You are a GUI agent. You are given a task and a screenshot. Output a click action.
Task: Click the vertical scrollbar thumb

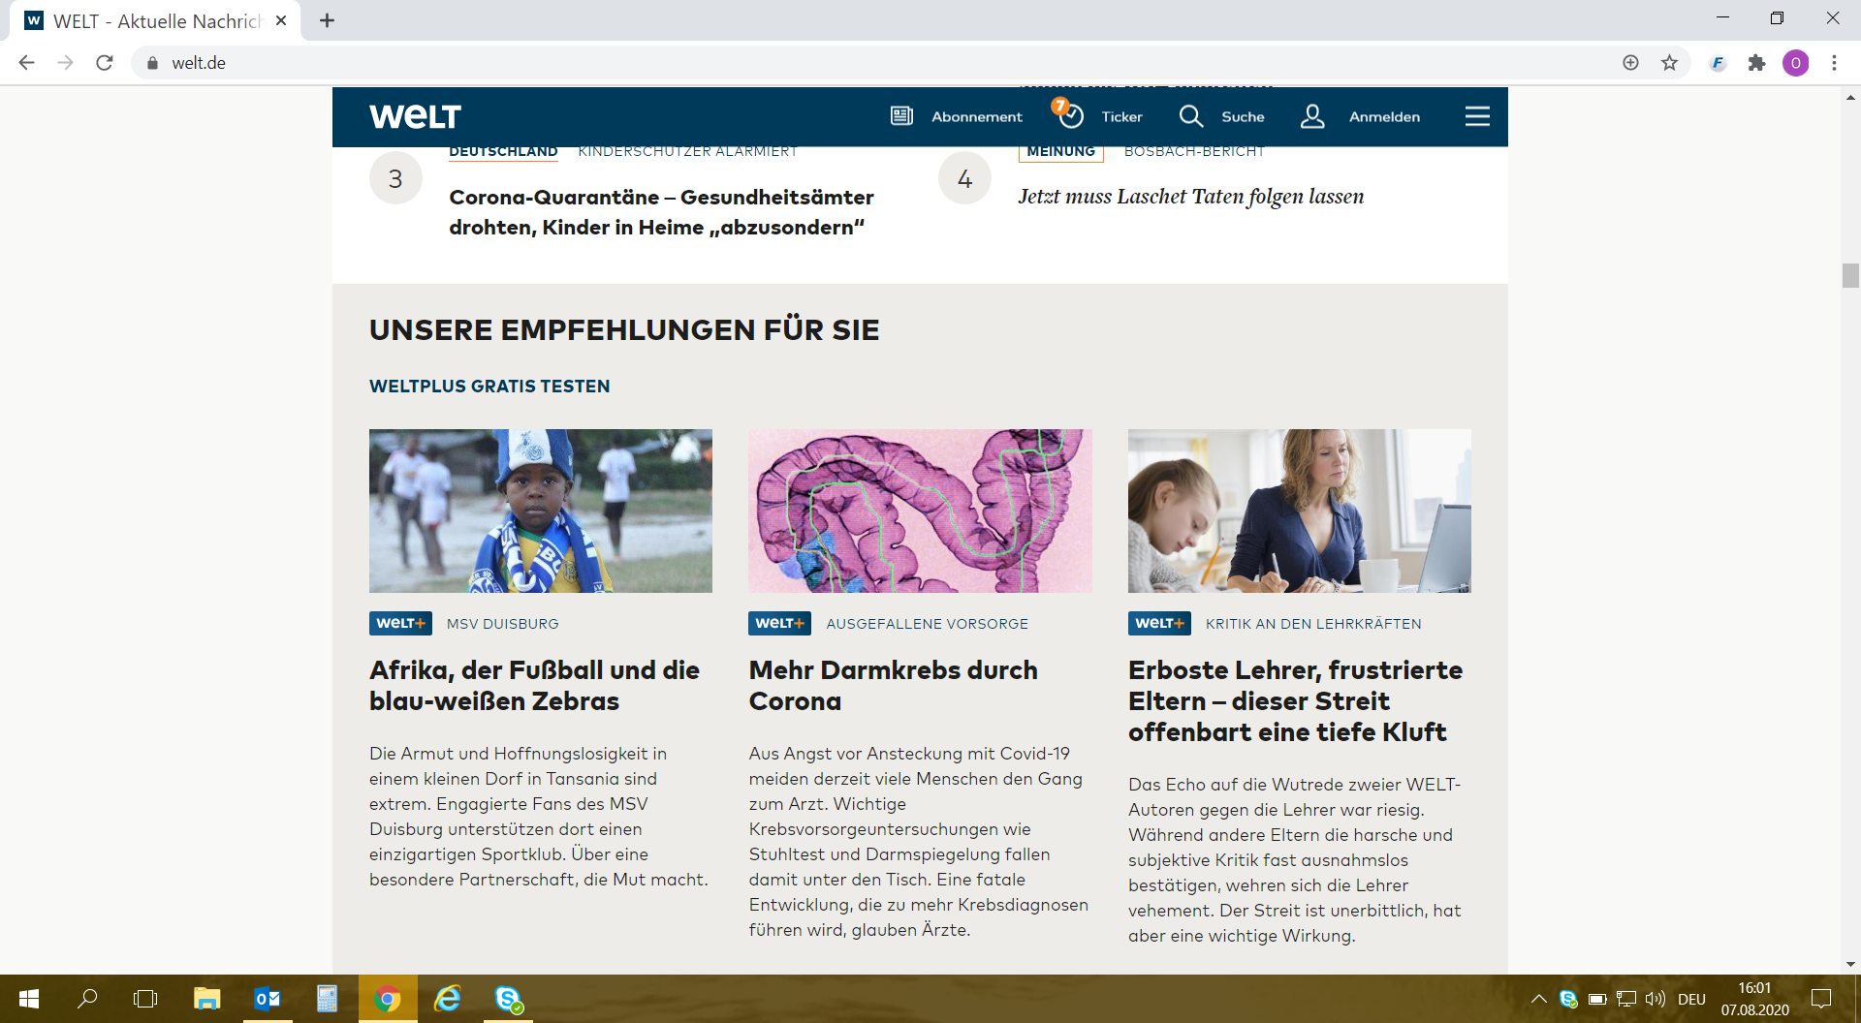(x=1850, y=275)
